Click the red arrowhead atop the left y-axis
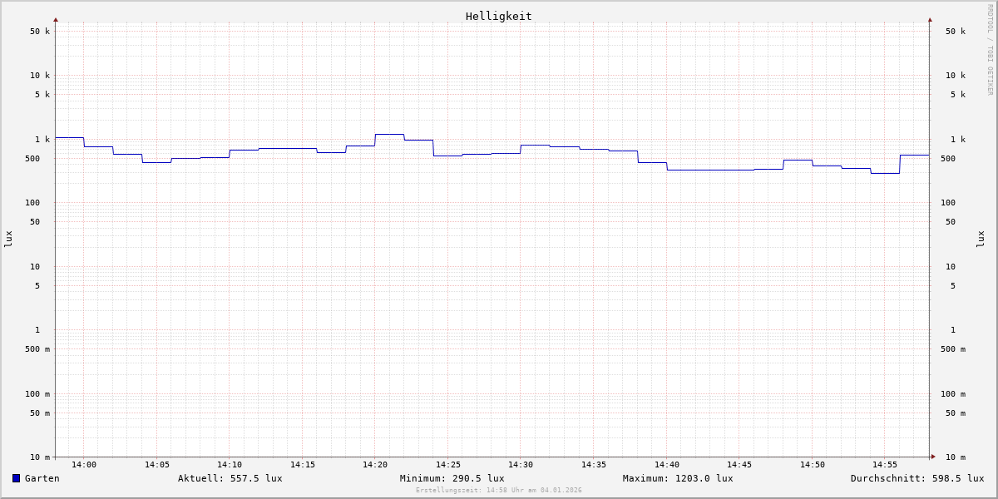Screen dimensions: 998x499 point(56,19)
